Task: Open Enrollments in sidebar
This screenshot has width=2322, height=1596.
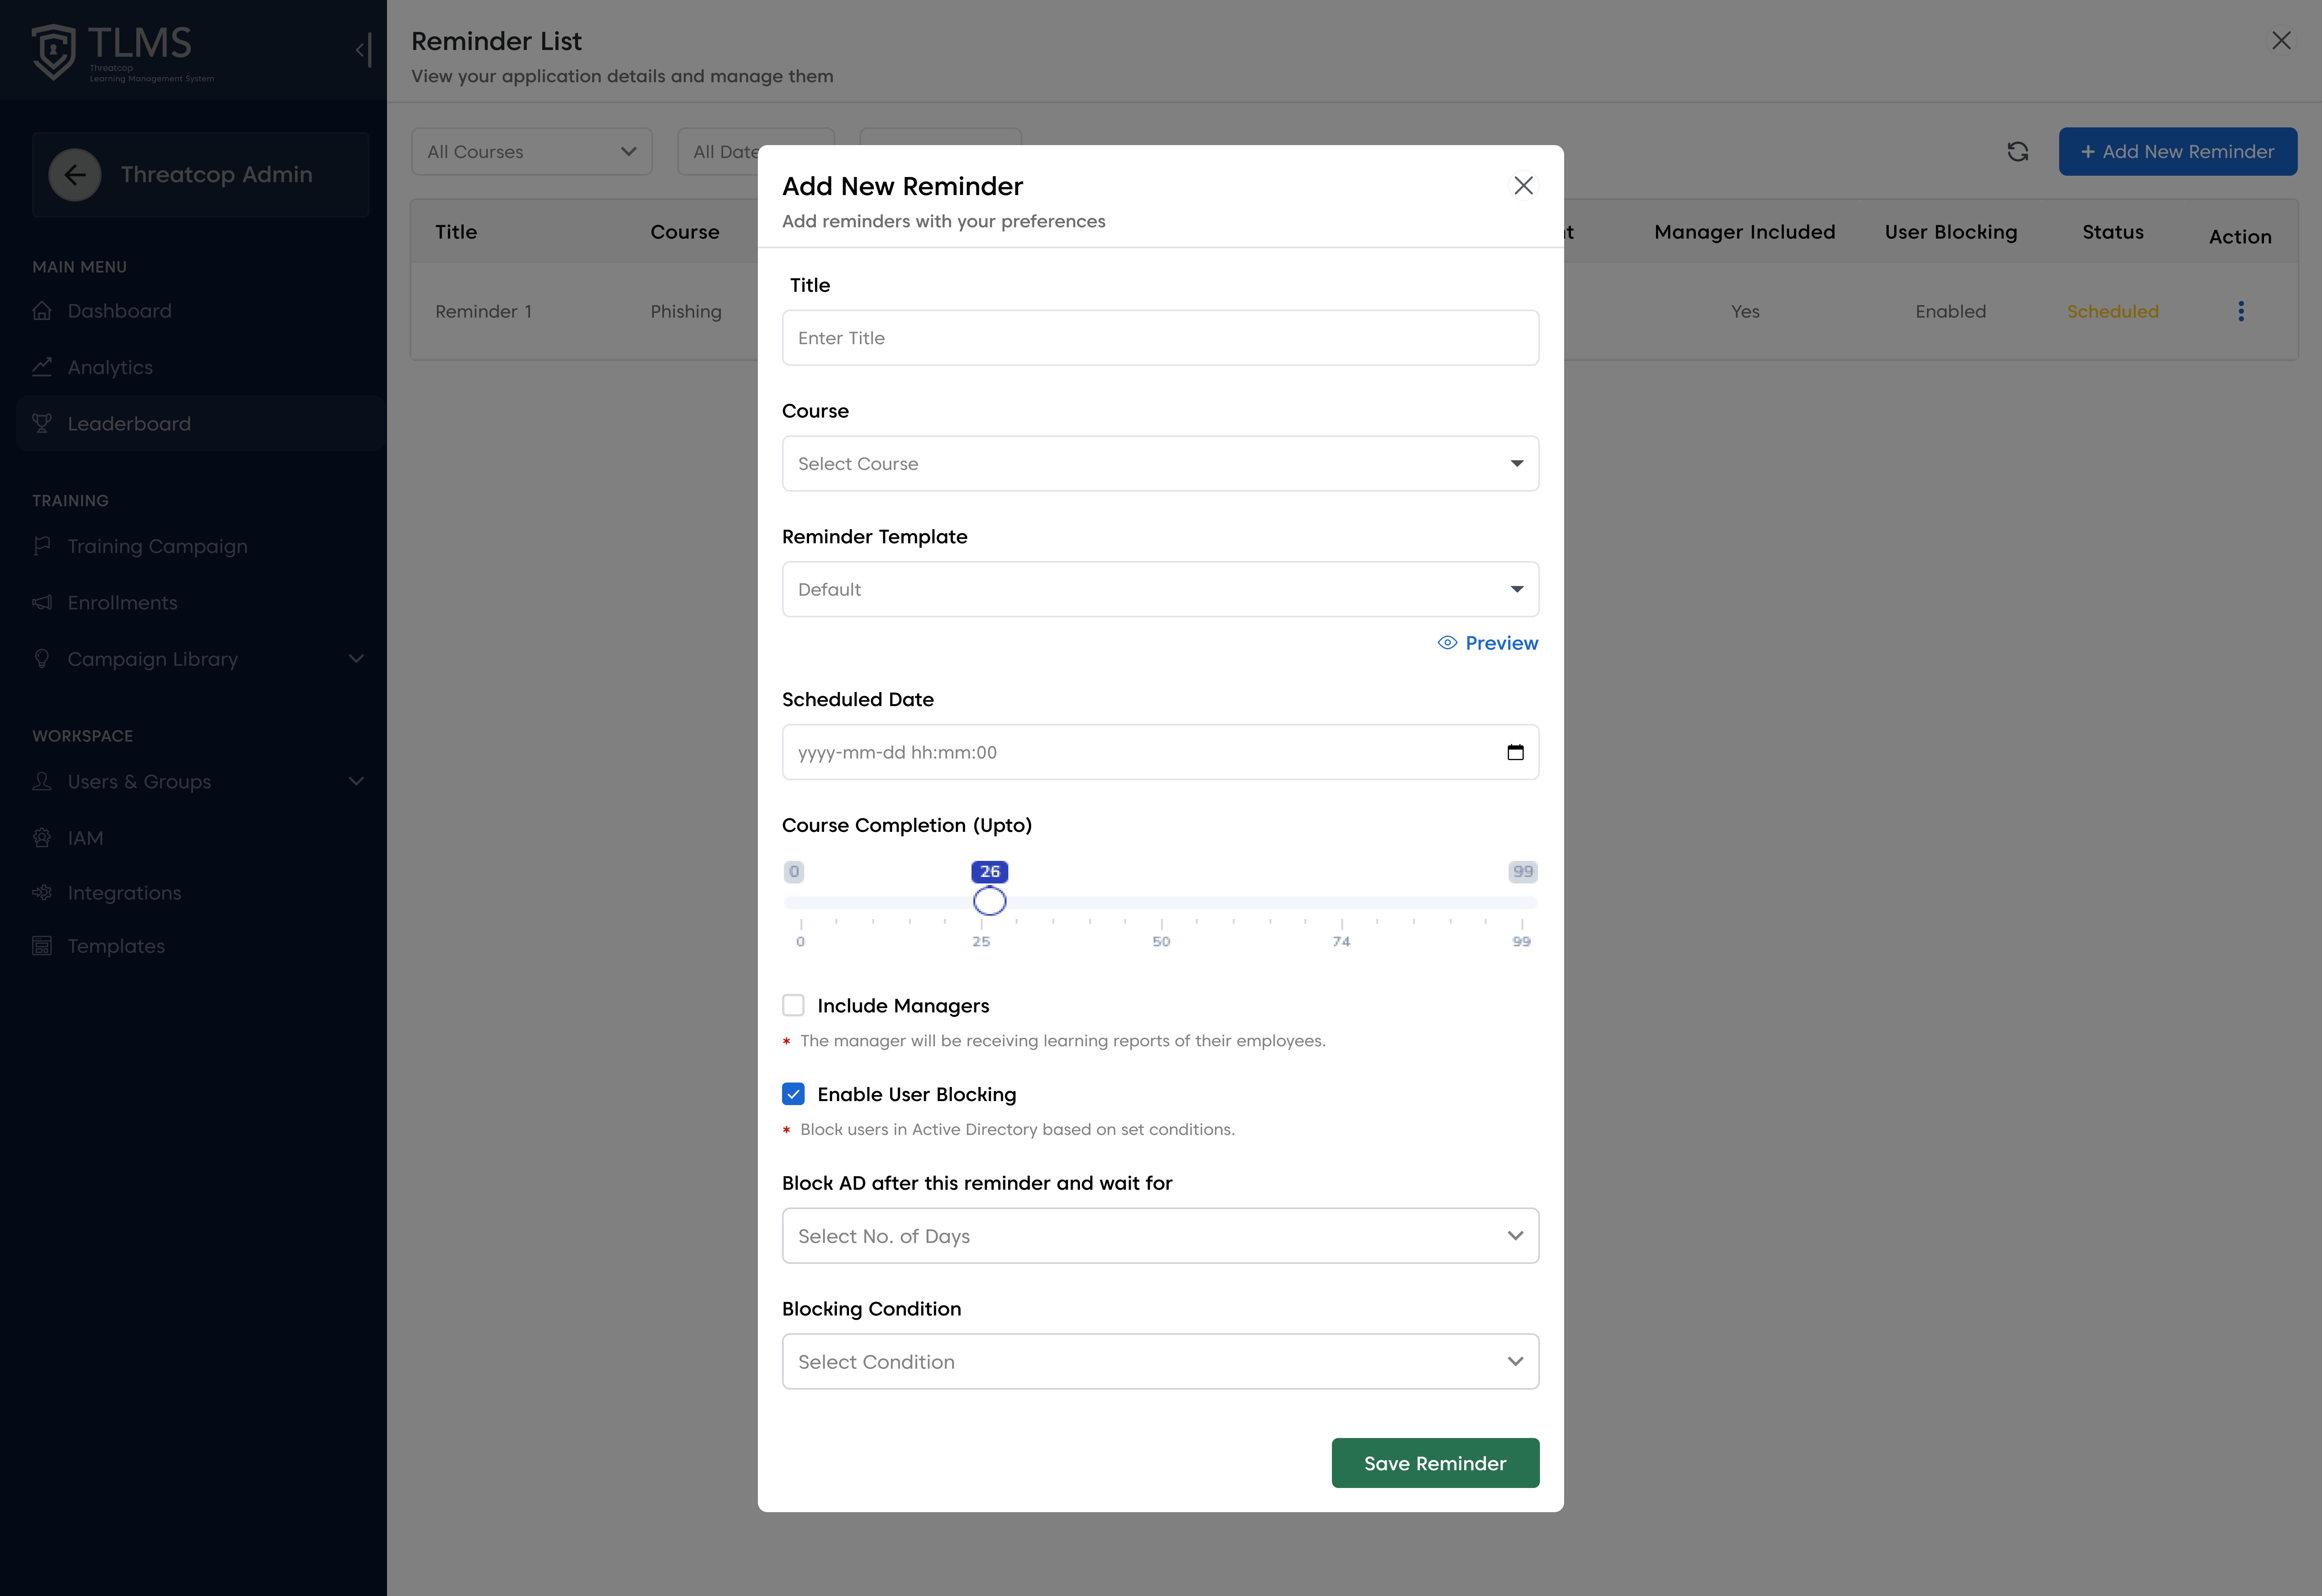Action: (x=122, y=602)
